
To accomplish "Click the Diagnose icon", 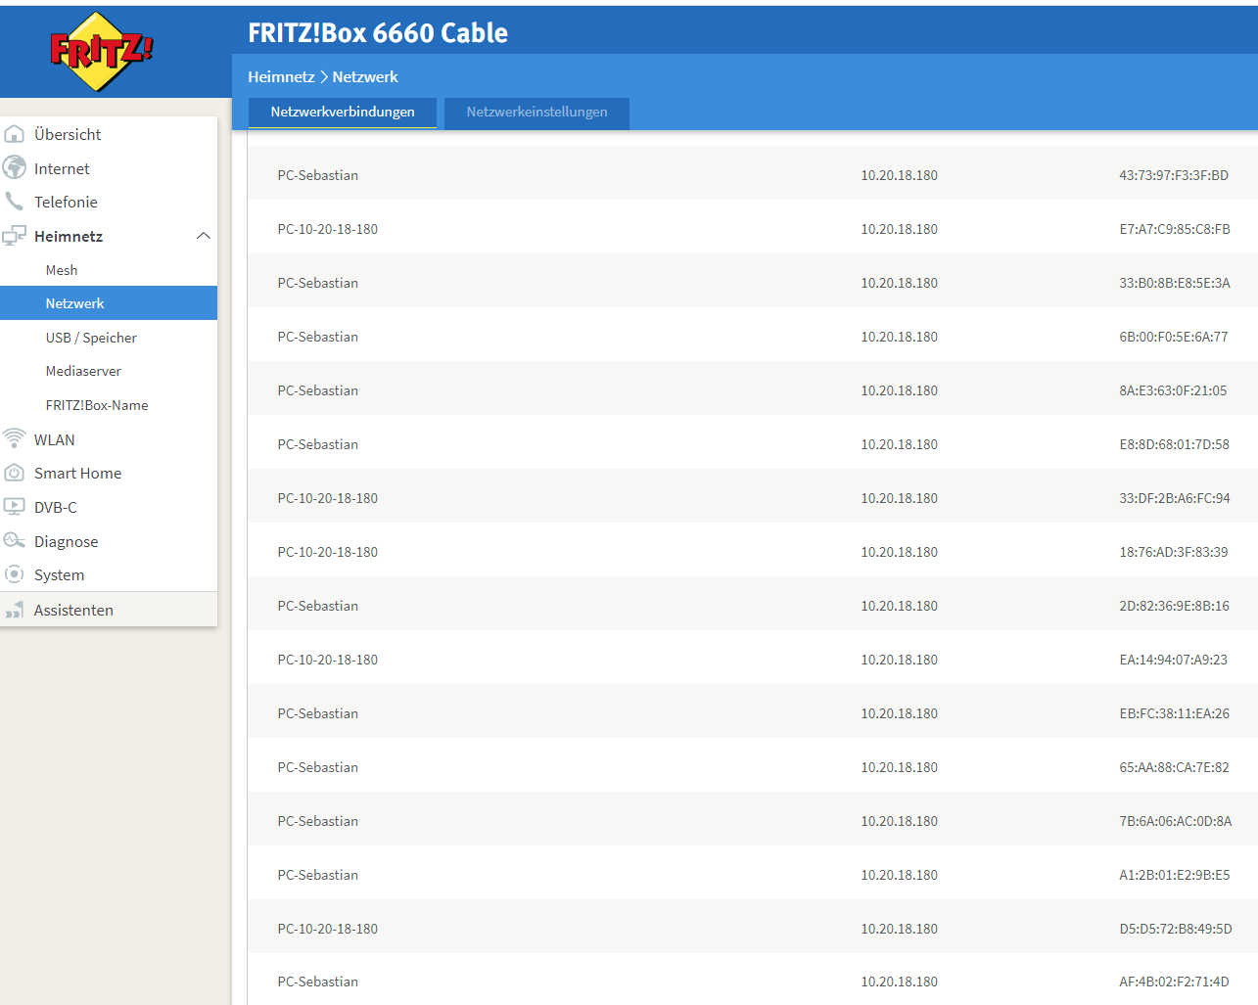I will coord(15,540).
